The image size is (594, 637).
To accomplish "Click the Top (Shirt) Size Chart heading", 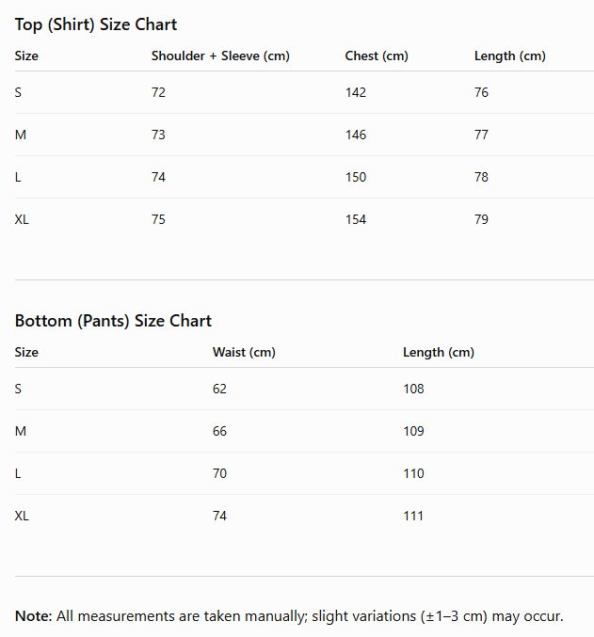I will pos(96,24).
